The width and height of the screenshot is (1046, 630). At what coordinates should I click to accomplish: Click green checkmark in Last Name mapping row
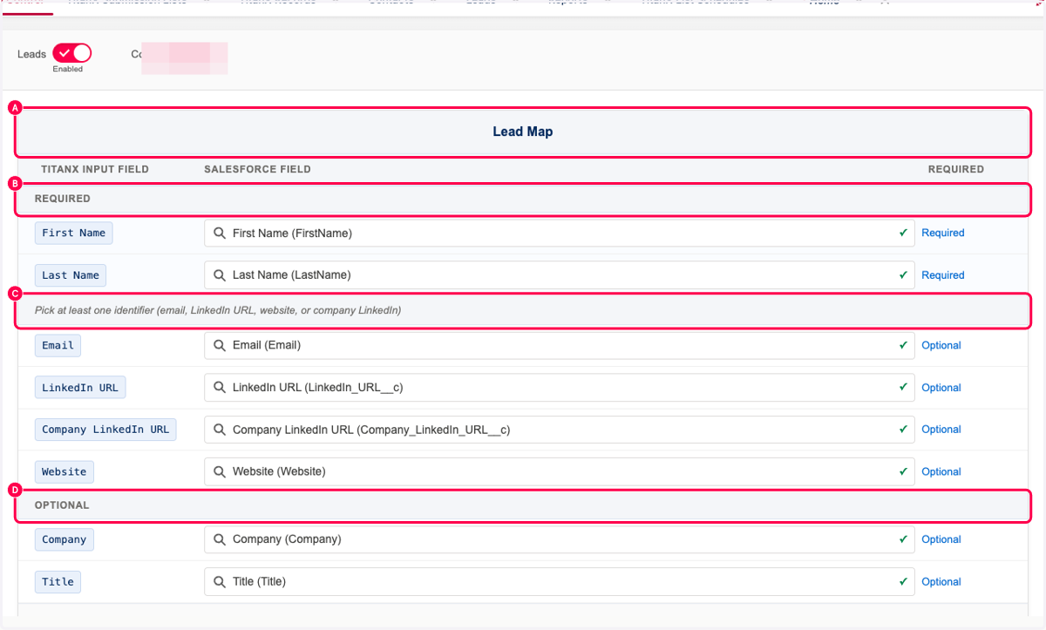pos(903,275)
